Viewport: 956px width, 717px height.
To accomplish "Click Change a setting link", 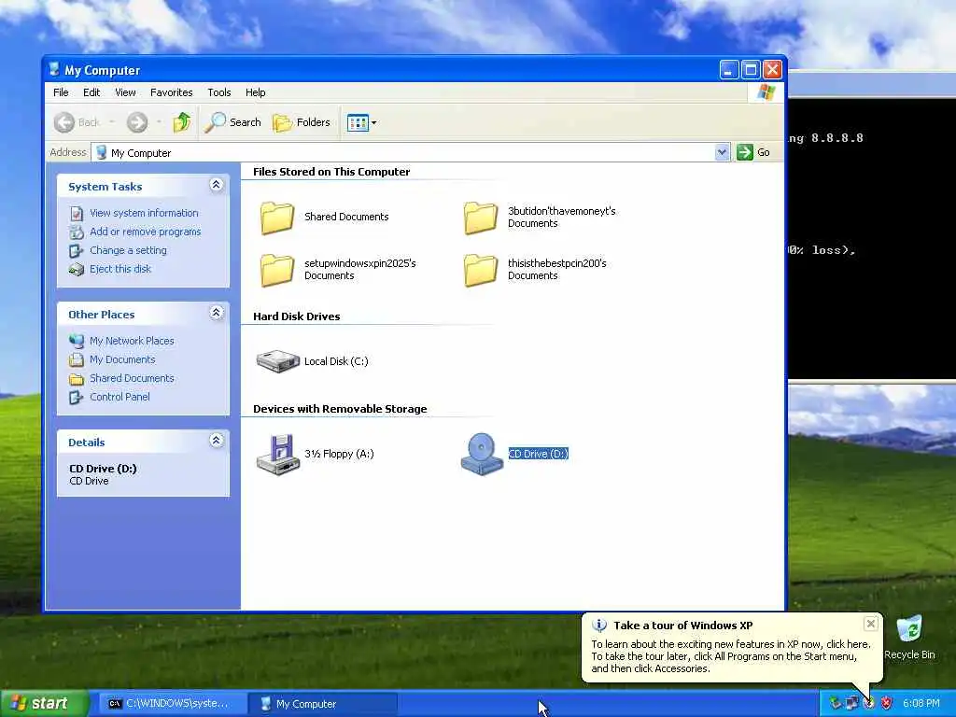I will (x=128, y=250).
